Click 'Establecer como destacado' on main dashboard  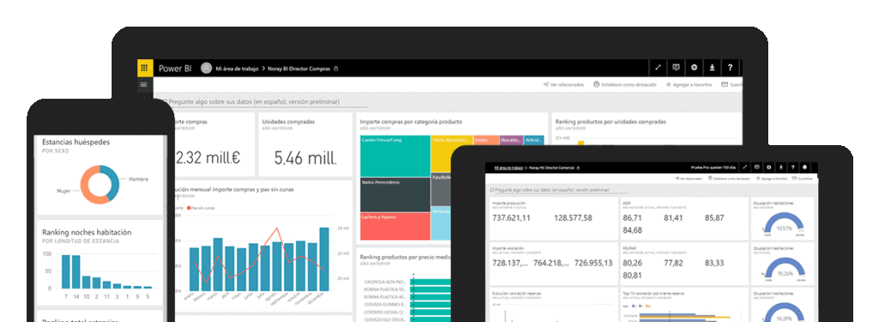pyautogui.click(x=625, y=85)
